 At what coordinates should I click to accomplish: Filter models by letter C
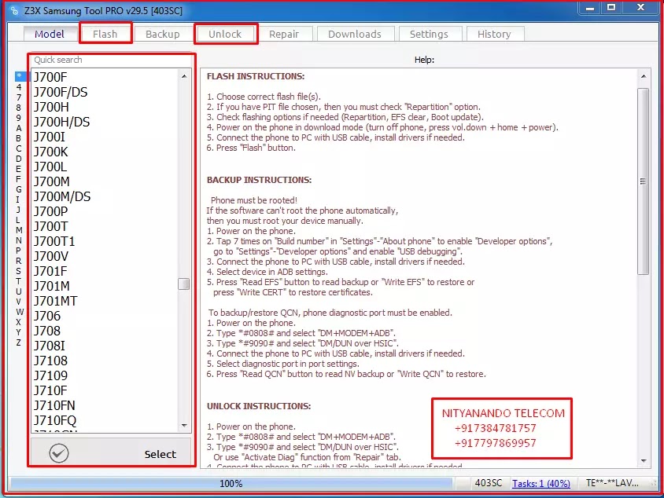coord(19,148)
